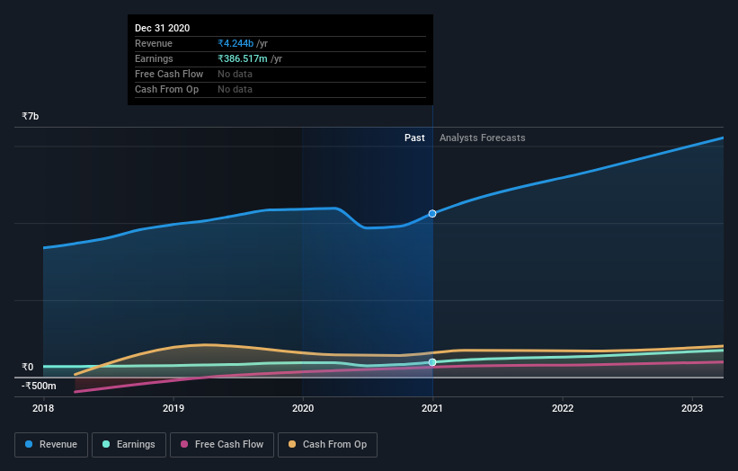The image size is (738, 471).
Task: Click the ₹386.517m earnings value
Action: 243,58
